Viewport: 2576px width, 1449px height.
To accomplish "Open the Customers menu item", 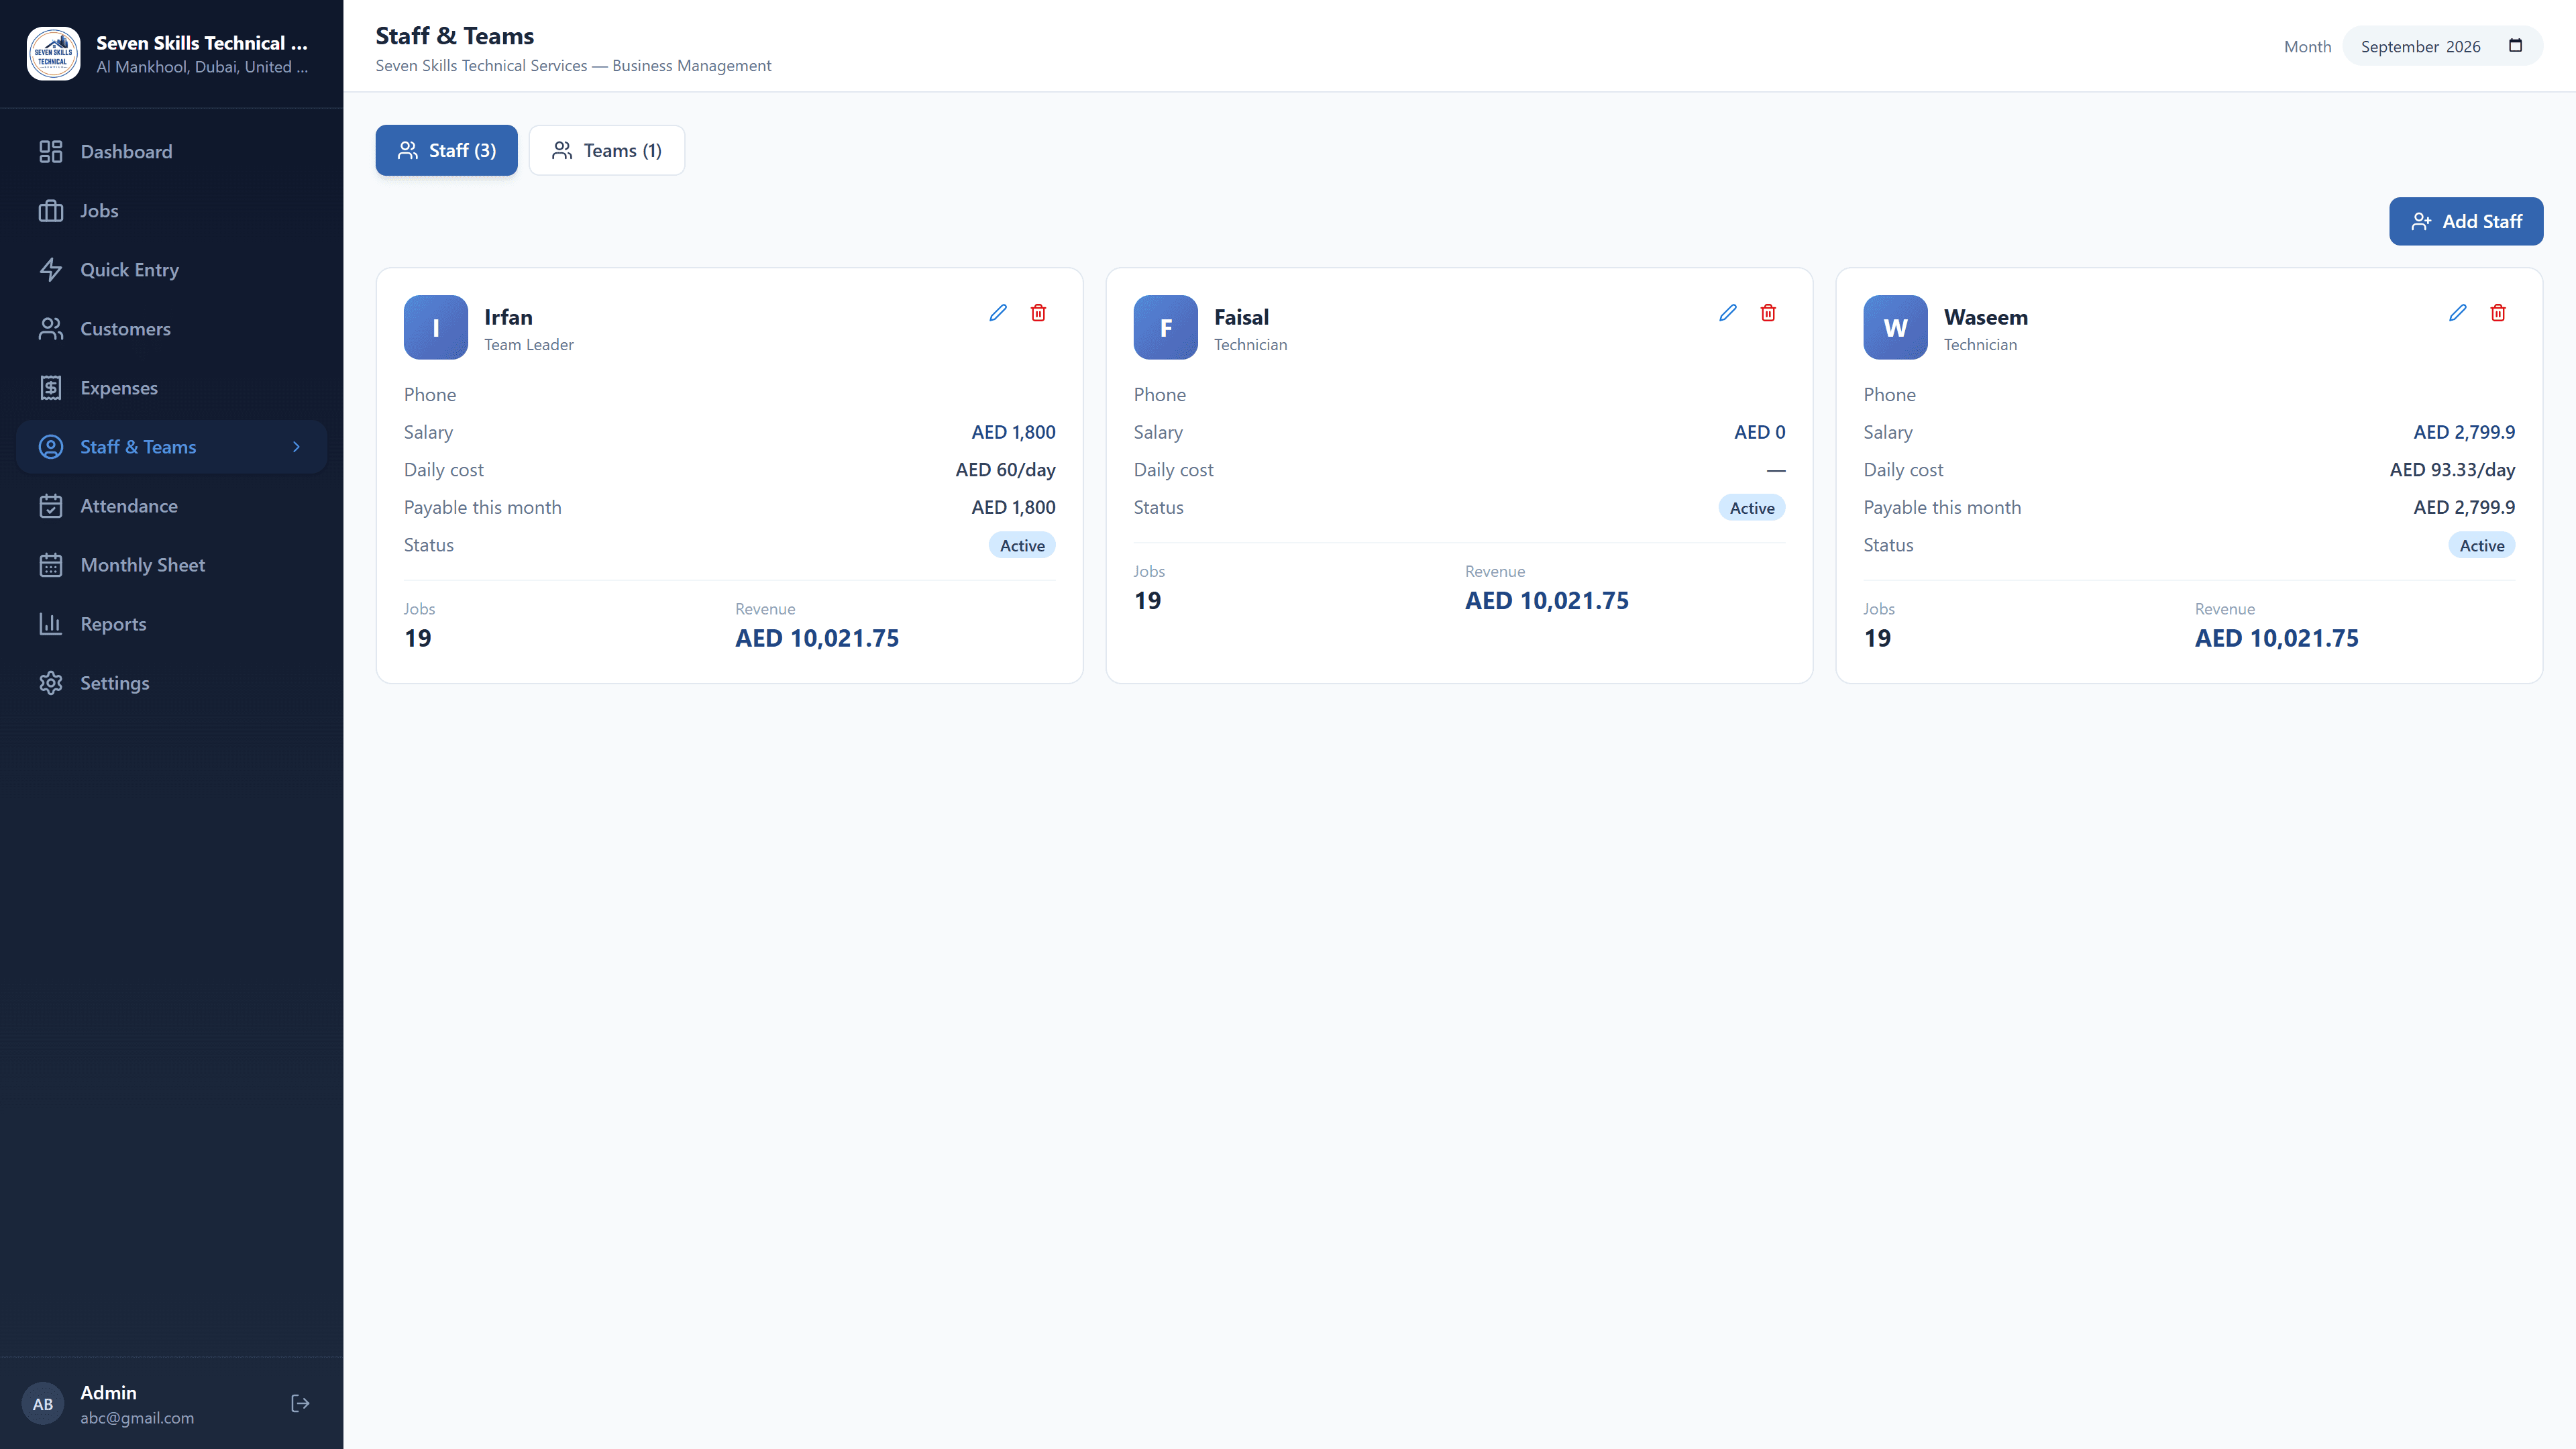I will (x=171, y=329).
